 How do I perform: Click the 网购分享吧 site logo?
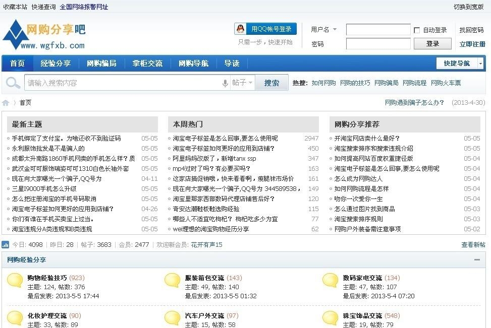click(43, 35)
